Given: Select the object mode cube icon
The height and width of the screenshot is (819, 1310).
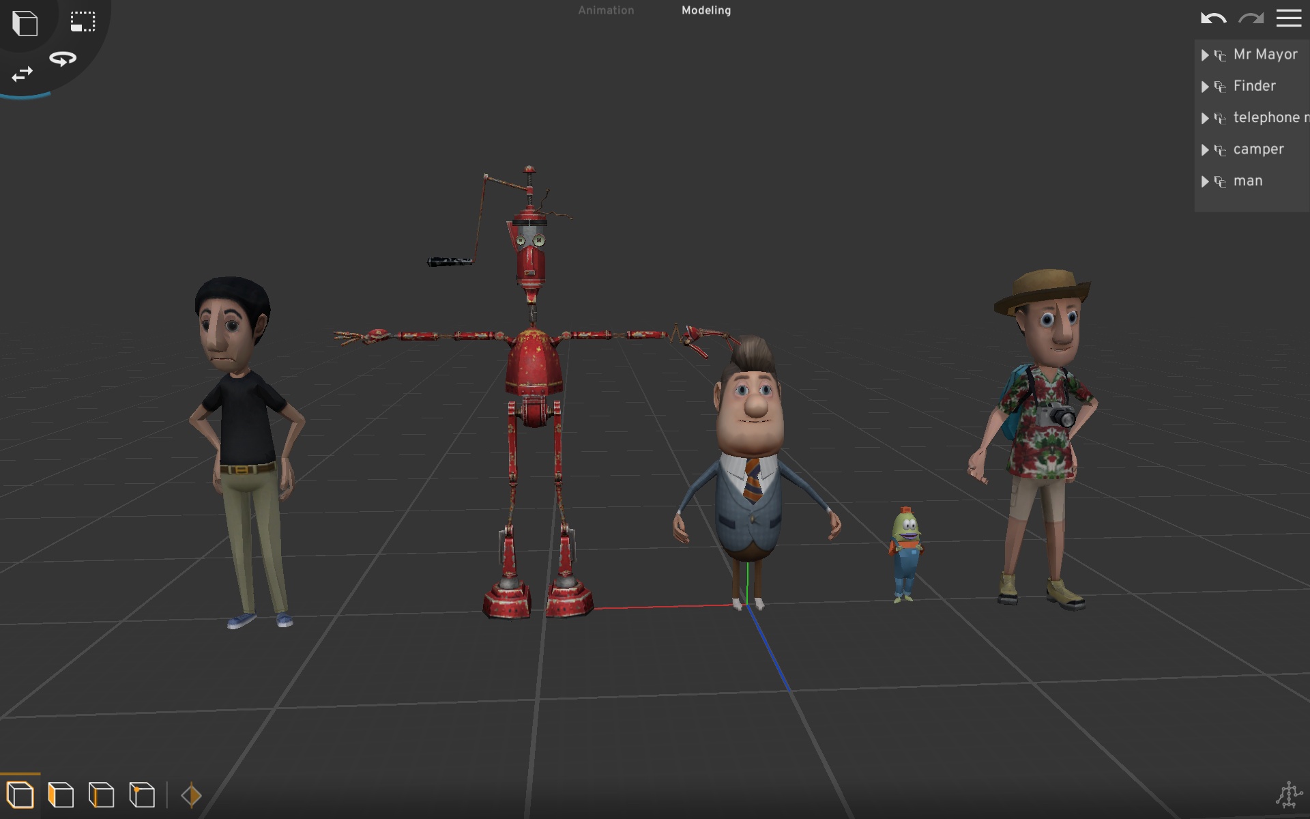Looking at the screenshot, I should tap(25, 23).
